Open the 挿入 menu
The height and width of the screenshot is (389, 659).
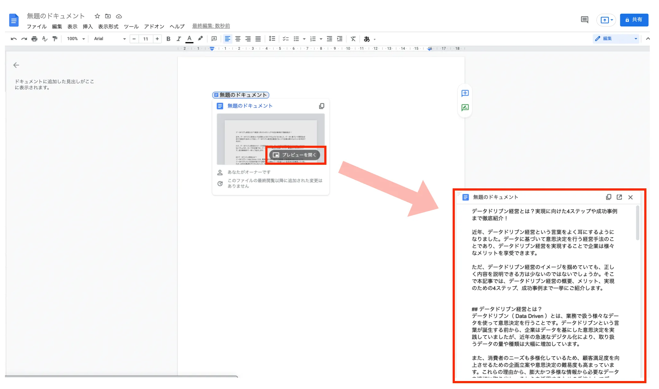[88, 26]
